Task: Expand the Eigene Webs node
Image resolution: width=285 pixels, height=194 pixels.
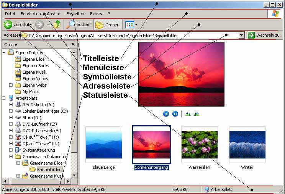Action: (11, 85)
